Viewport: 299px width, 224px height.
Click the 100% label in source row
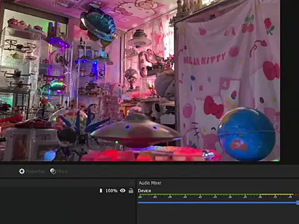tap(112, 190)
